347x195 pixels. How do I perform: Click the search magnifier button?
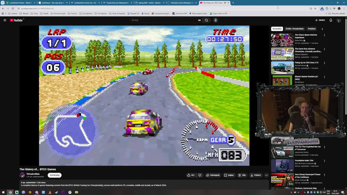click(x=206, y=20)
